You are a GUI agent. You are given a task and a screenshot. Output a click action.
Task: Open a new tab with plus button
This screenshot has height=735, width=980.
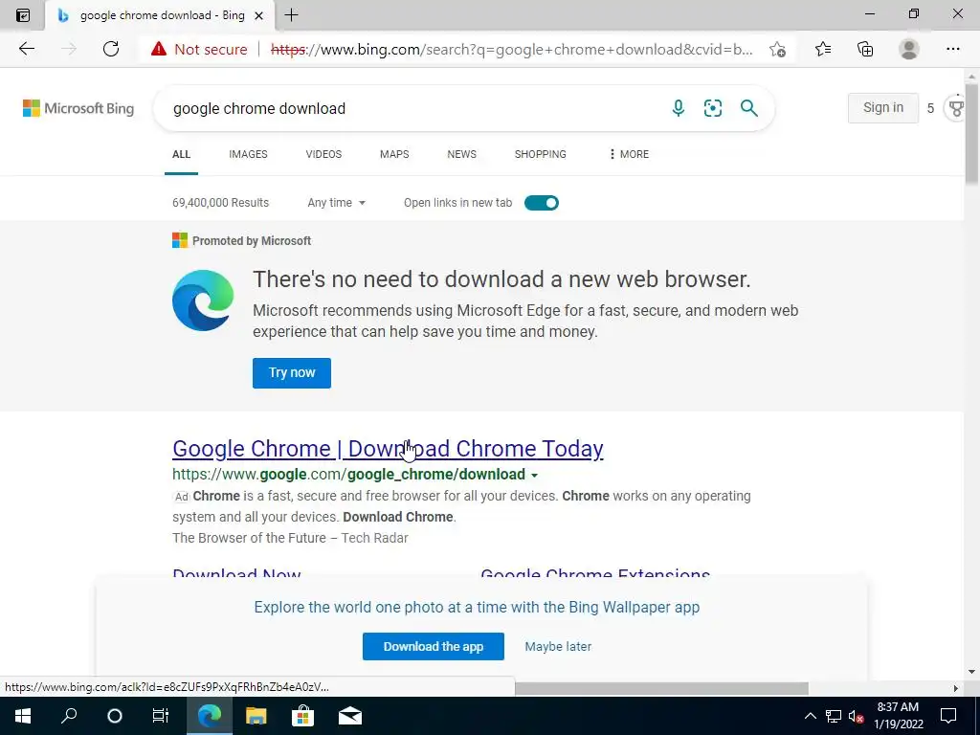[x=291, y=15]
